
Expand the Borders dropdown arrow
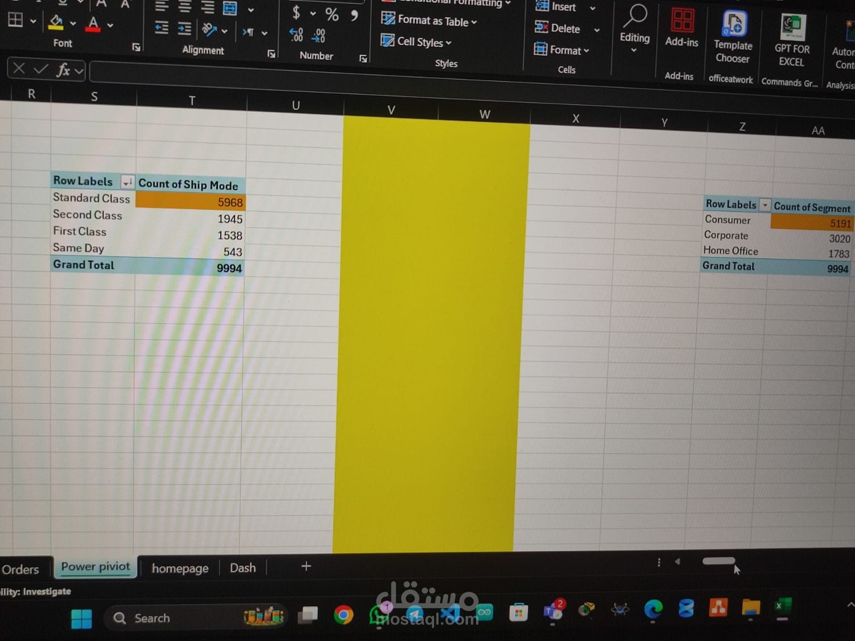click(x=33, y=21)
